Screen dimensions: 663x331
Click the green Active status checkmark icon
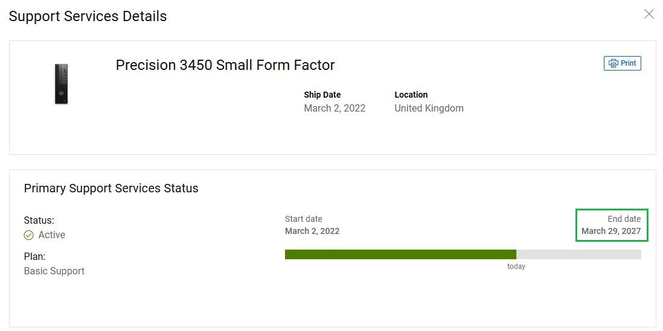point(29,235)
